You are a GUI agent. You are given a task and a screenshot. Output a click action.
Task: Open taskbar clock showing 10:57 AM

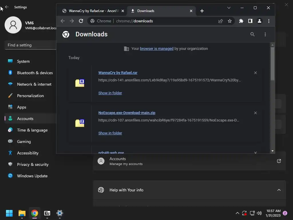(273, 213)
